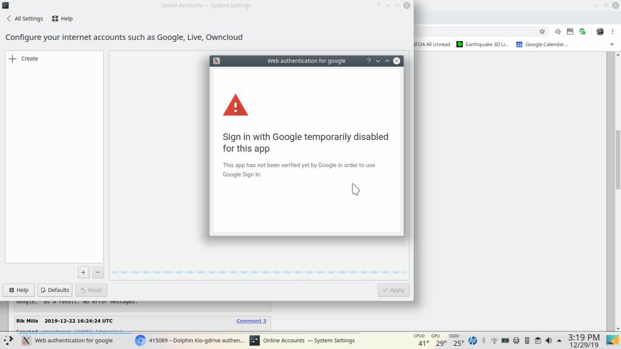The image size is (621, 349).
Task: Open the IFOA All Unread bookmark
Action: [x=432, y=44]
